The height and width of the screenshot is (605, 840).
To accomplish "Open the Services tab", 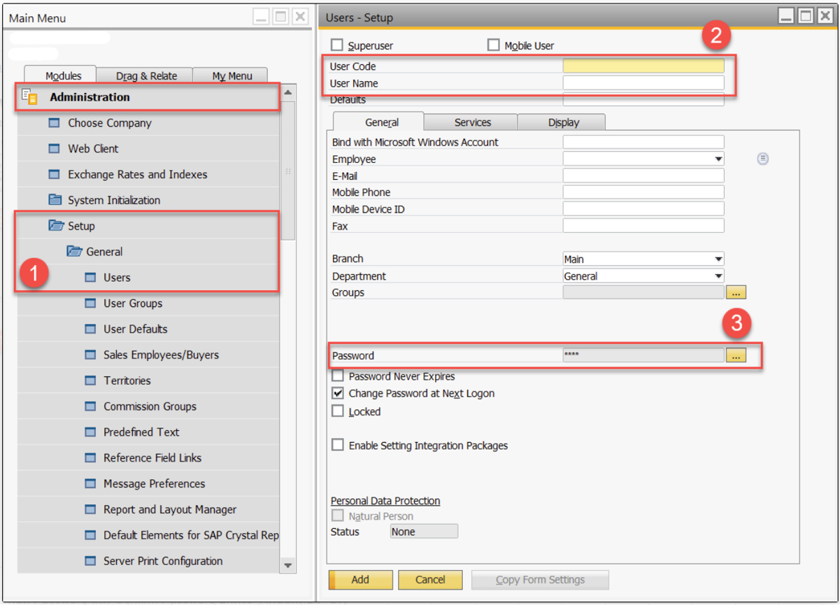I will pyautogui.click(x=472, y=122).
